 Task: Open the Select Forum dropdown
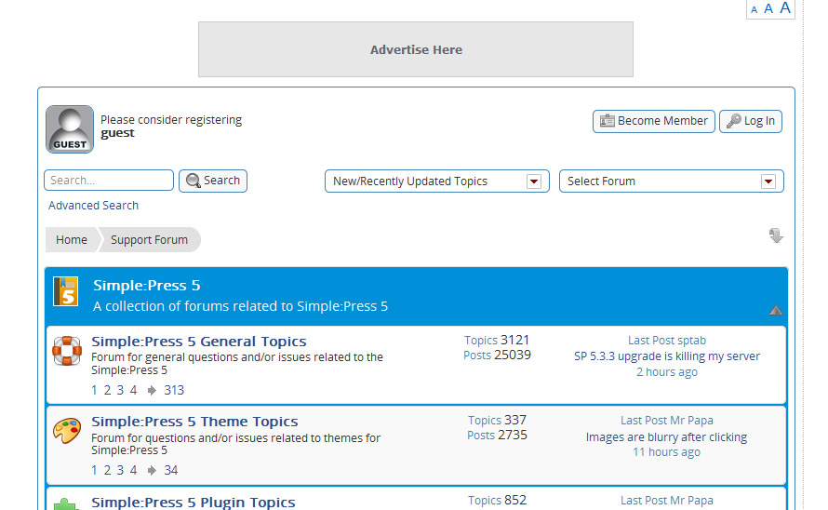point(671,181)
